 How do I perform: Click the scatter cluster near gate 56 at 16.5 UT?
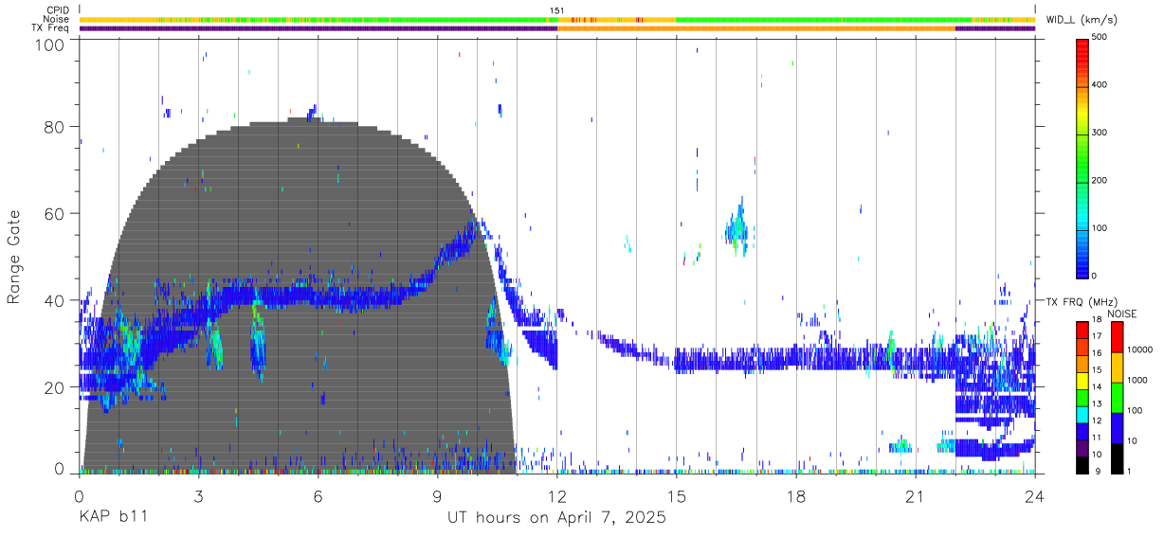point(737,227)
